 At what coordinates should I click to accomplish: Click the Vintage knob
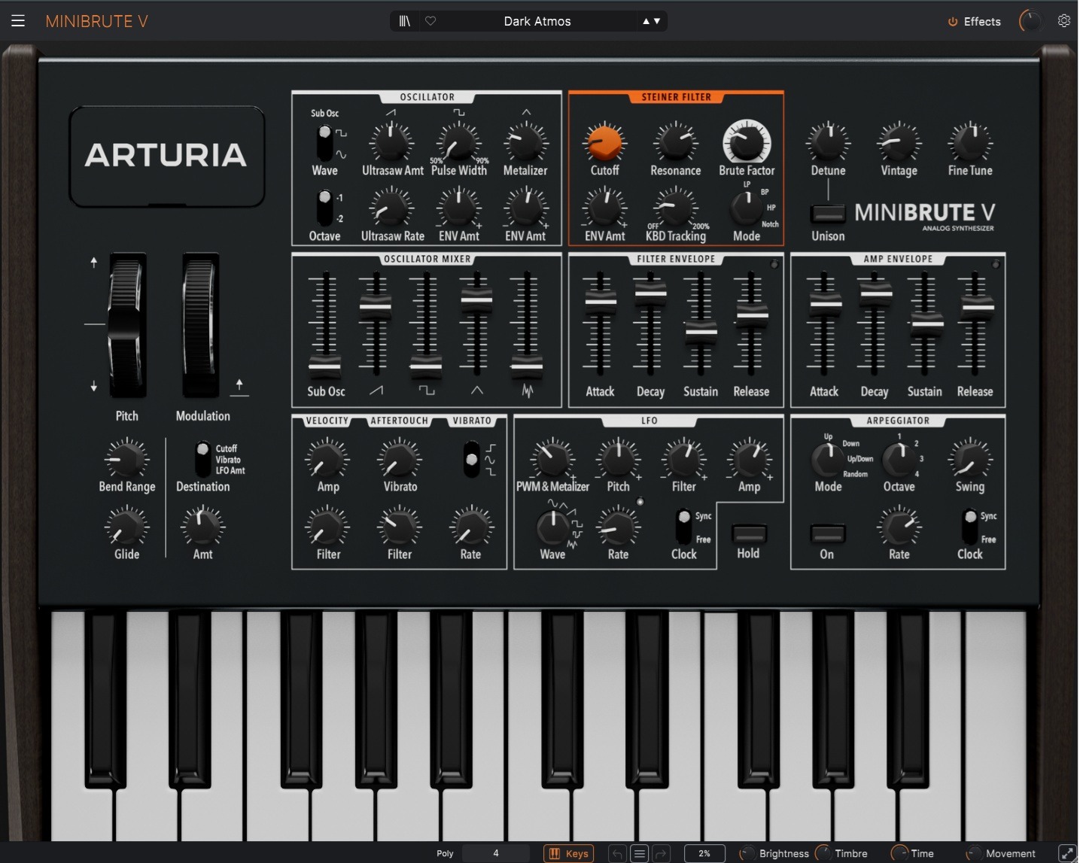pyautogui.click(x=899, y=141)
